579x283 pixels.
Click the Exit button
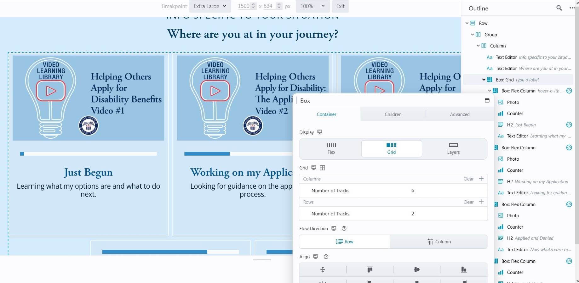(340, 6)
